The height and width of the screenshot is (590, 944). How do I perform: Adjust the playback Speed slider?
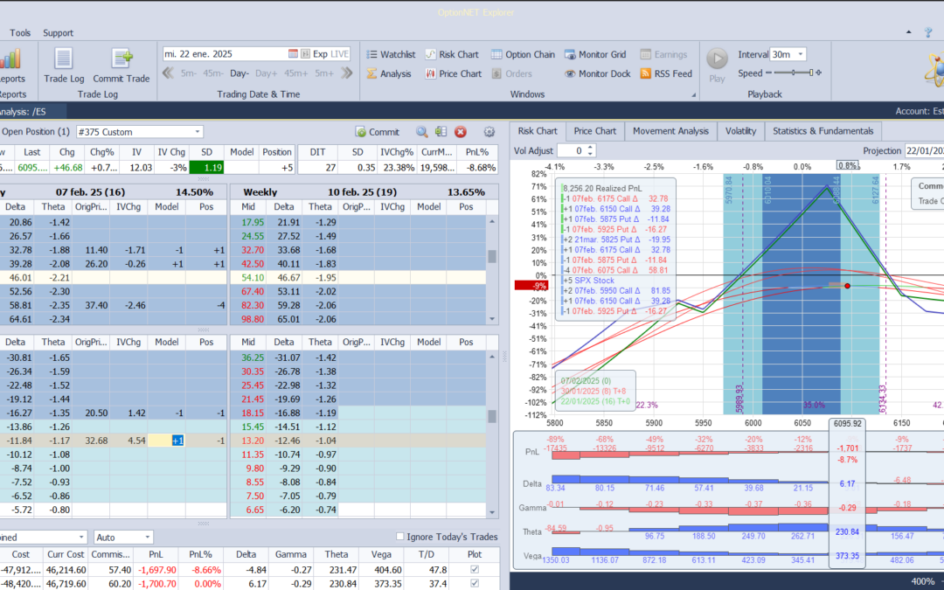pyautogui.click(x=793, y=73)
